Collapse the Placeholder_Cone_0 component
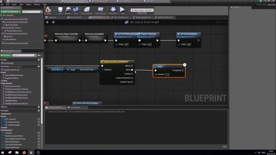276x155 pixels. click(x=2, y=28)
